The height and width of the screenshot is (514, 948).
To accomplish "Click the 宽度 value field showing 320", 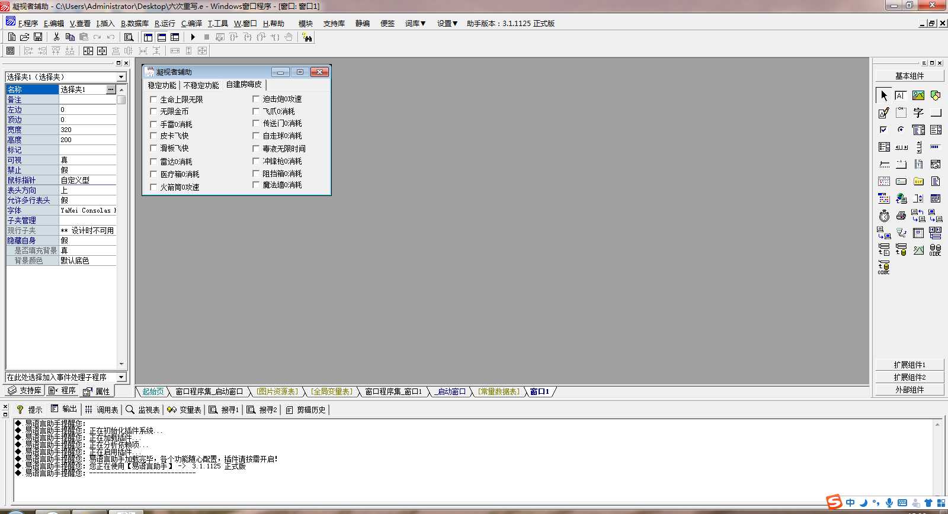I will tap(88, 130).
